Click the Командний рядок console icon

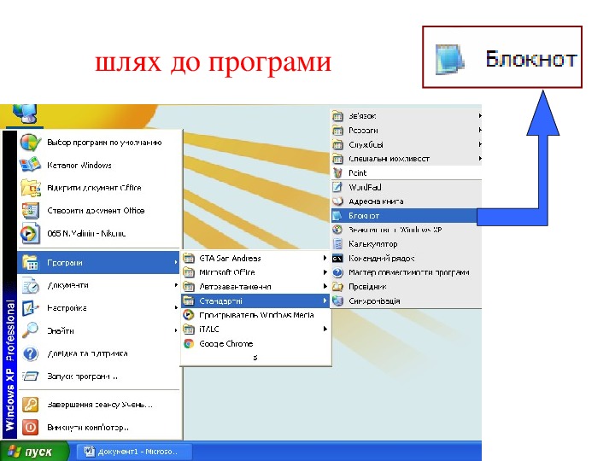(337, 259)
